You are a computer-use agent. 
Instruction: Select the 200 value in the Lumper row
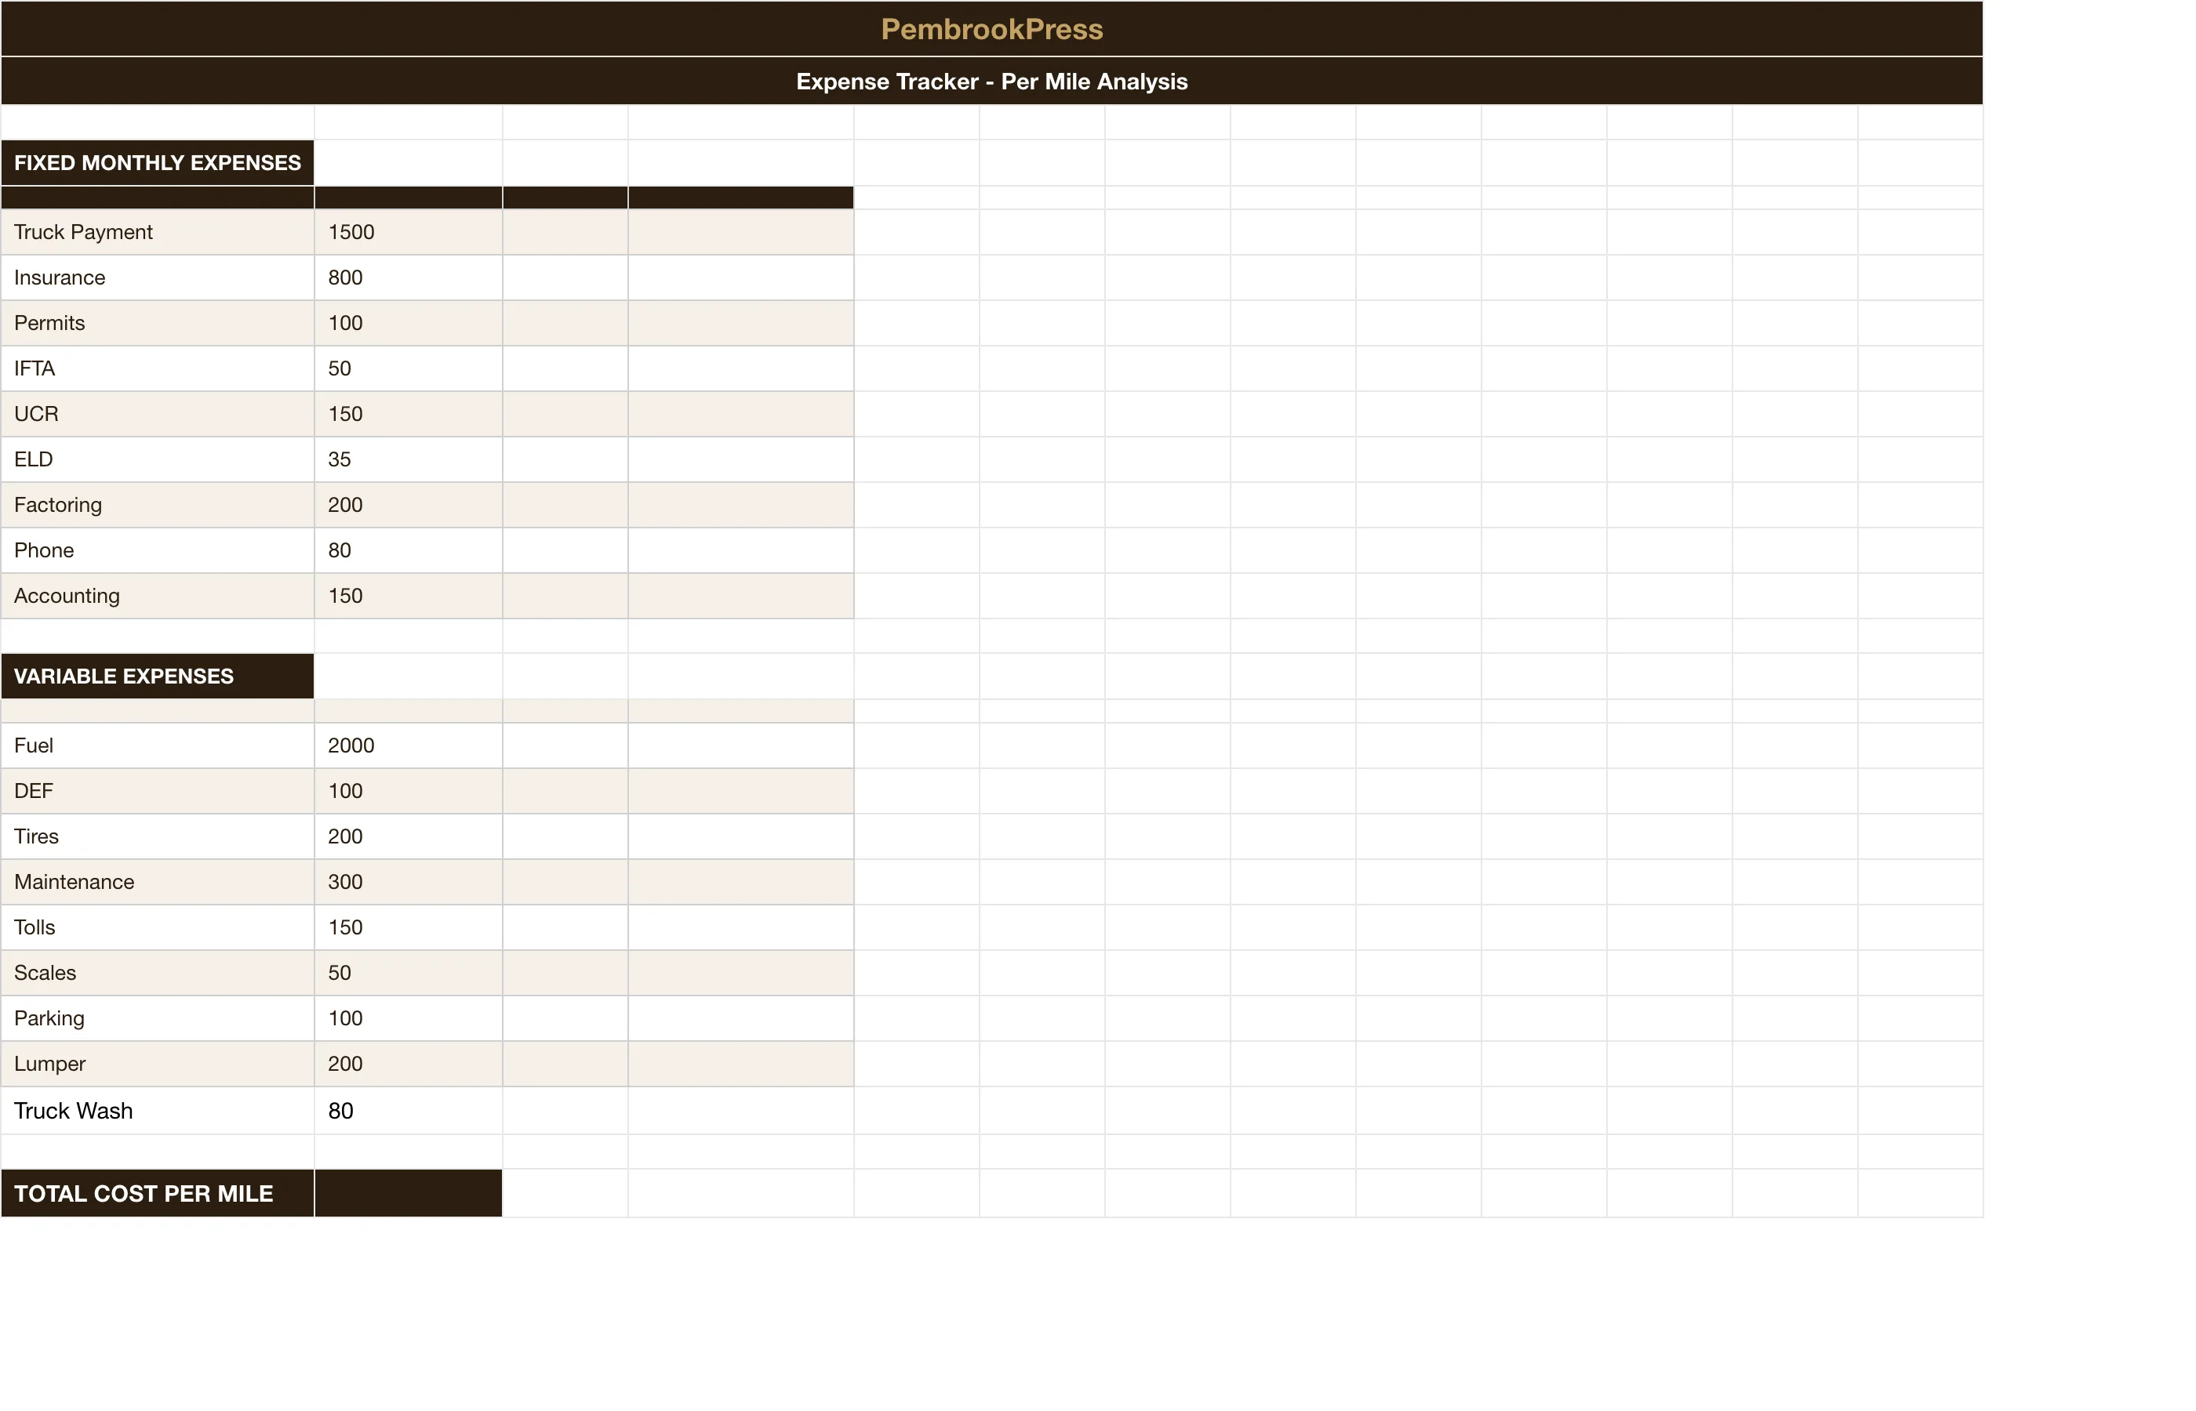click(x=409, y=1064)
